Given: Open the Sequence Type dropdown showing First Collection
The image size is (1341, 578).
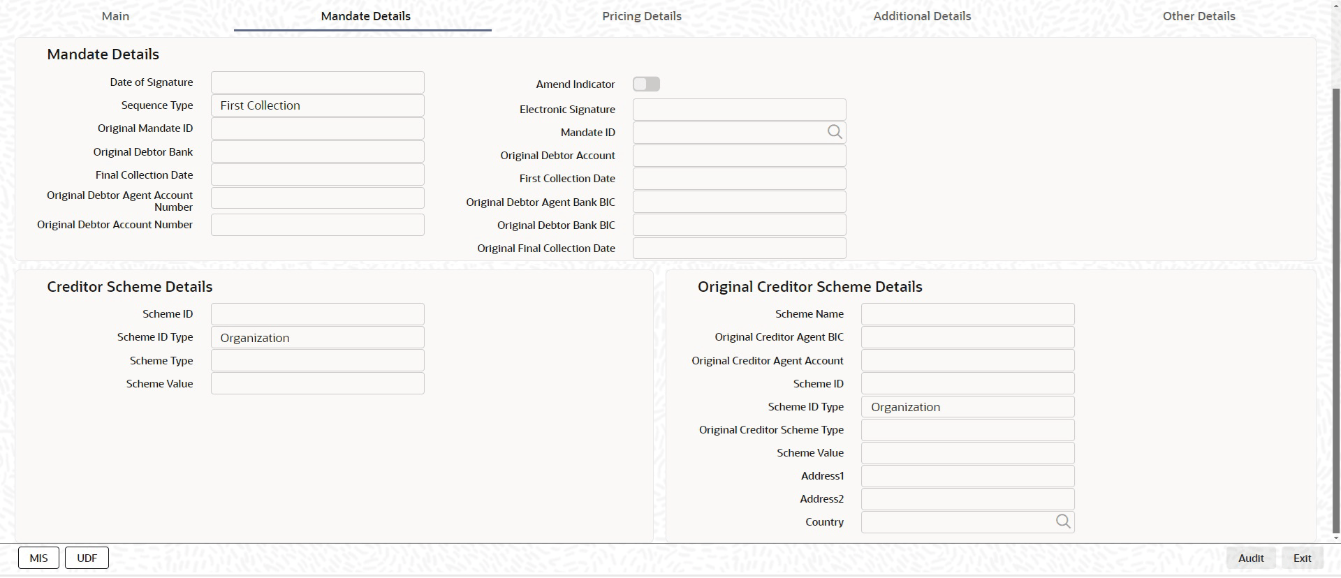Looking at the screenshot, I should pos(318,105).
